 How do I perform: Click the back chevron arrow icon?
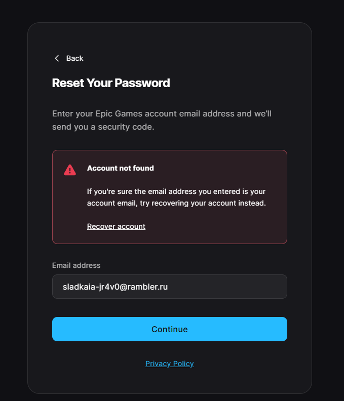pyautogui.click(x=57, y=58)
